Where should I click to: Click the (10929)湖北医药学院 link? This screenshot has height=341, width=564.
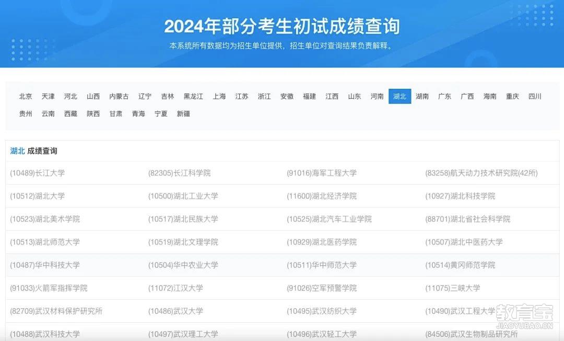tap(322, 242)
